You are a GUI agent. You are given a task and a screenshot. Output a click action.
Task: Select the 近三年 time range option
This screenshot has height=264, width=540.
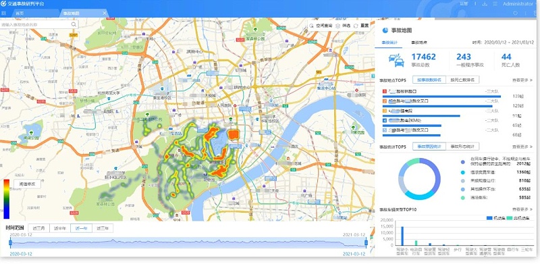click(x=103, y=228)
